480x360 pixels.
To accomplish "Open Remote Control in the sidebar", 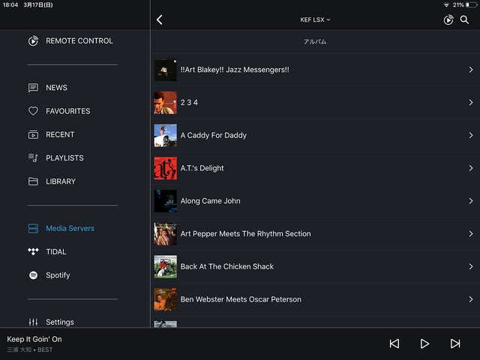I will [79, 41].
